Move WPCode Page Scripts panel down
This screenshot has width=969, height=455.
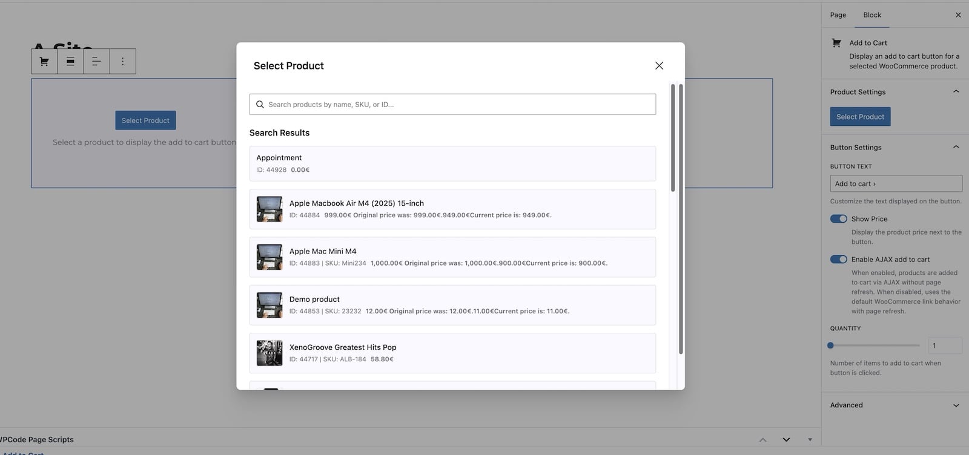[x=786, y=439]
